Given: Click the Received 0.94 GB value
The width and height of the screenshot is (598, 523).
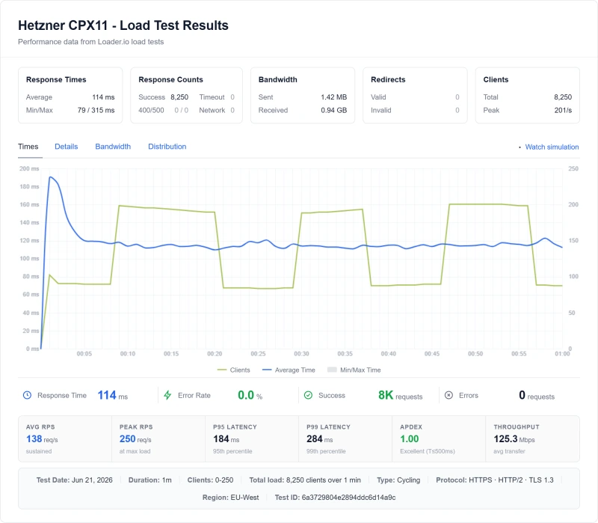Looking at the screenshot, I should [x=333, y=110].
